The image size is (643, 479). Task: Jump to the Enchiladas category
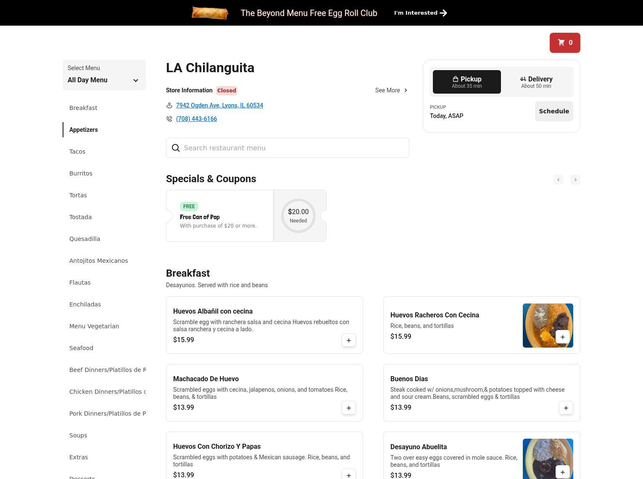[85, 304]
